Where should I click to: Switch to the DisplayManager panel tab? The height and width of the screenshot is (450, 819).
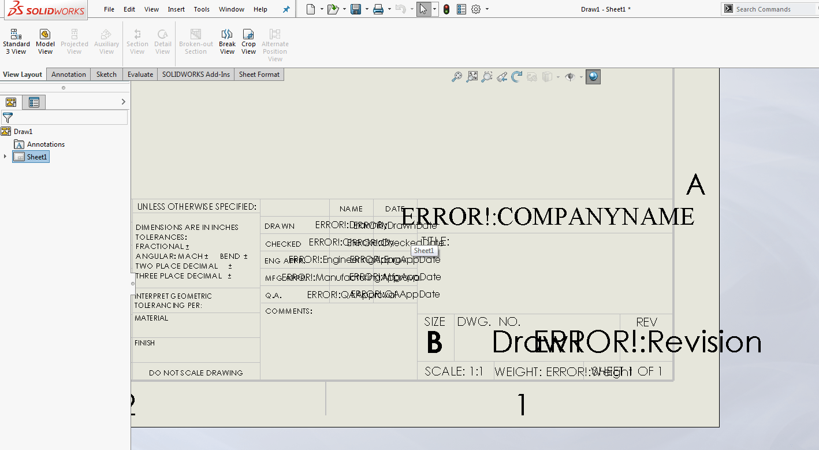coord(33,102)
